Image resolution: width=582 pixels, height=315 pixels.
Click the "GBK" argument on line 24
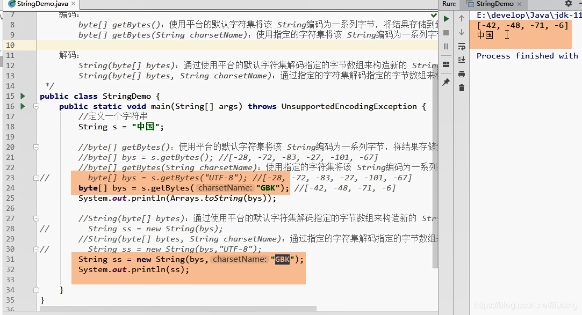point(268,188)
